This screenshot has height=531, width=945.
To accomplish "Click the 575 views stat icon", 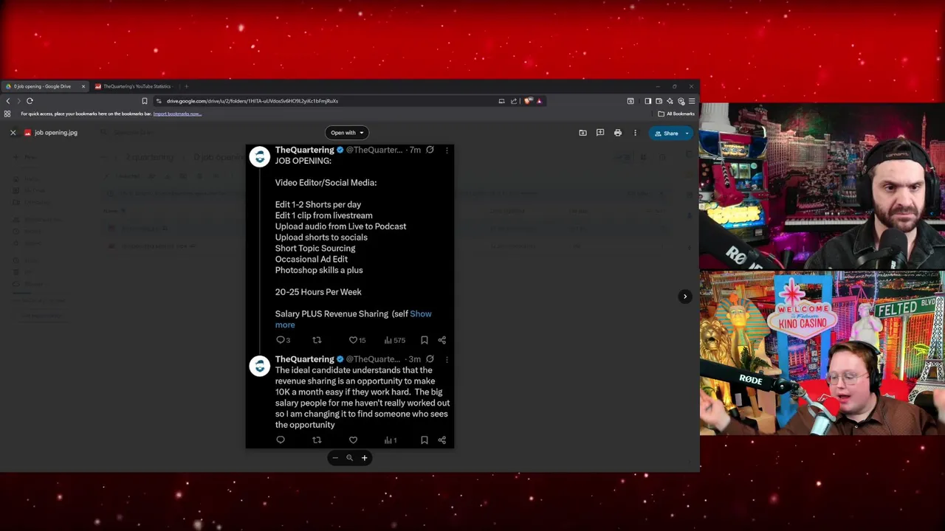I will click(x=394, y=340).
